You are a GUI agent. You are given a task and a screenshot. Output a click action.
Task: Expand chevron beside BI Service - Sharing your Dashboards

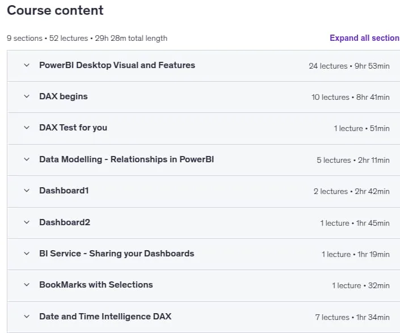(x=27, y=254)
